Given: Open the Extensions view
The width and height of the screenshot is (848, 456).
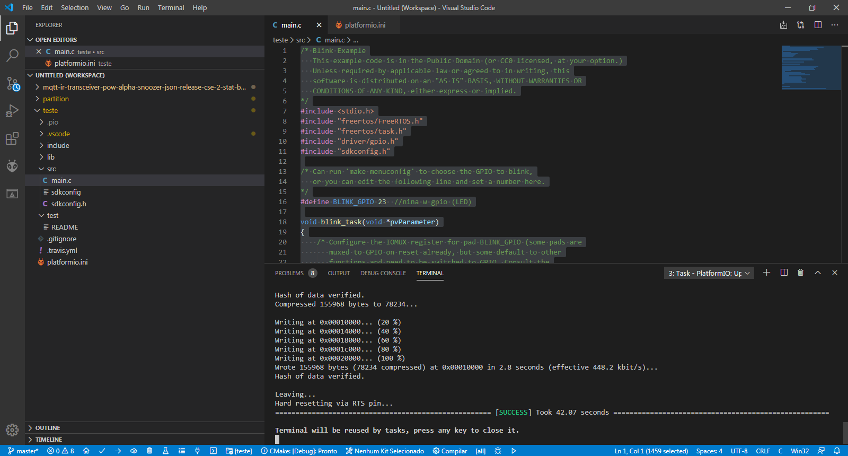Looking at the screenshot, I should [x=12, y=138].
